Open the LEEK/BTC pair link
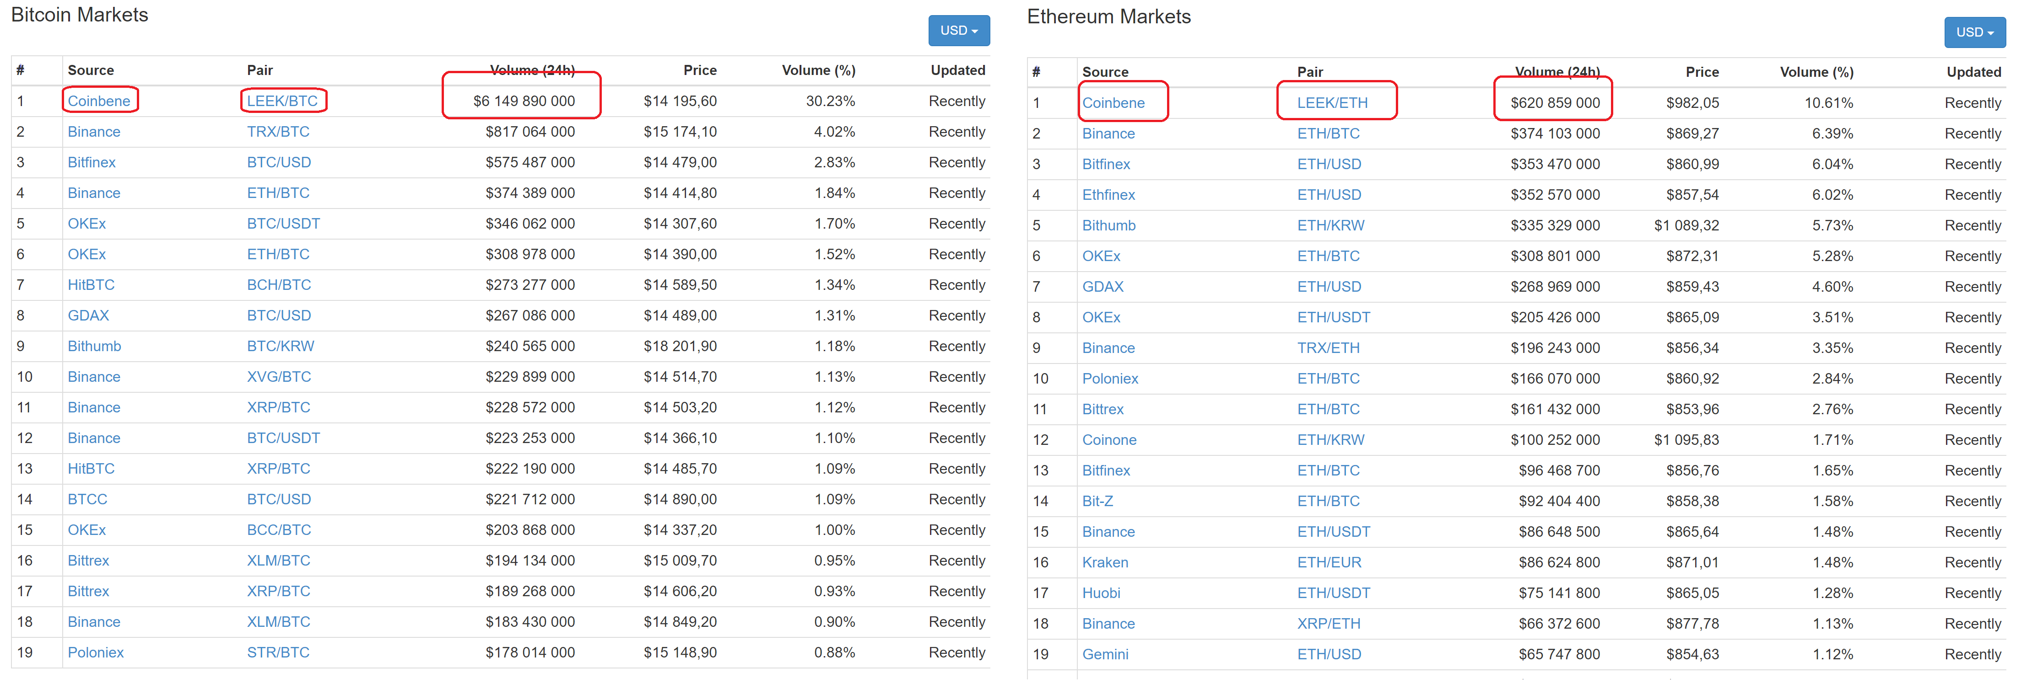This screenshot has width=2032, height=684. [x=281, y=101]
